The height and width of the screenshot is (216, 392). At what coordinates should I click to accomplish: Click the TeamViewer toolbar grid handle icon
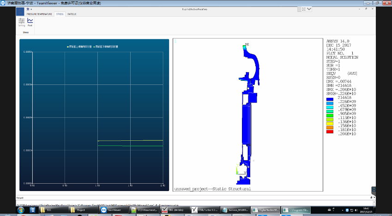pos(300,9)
